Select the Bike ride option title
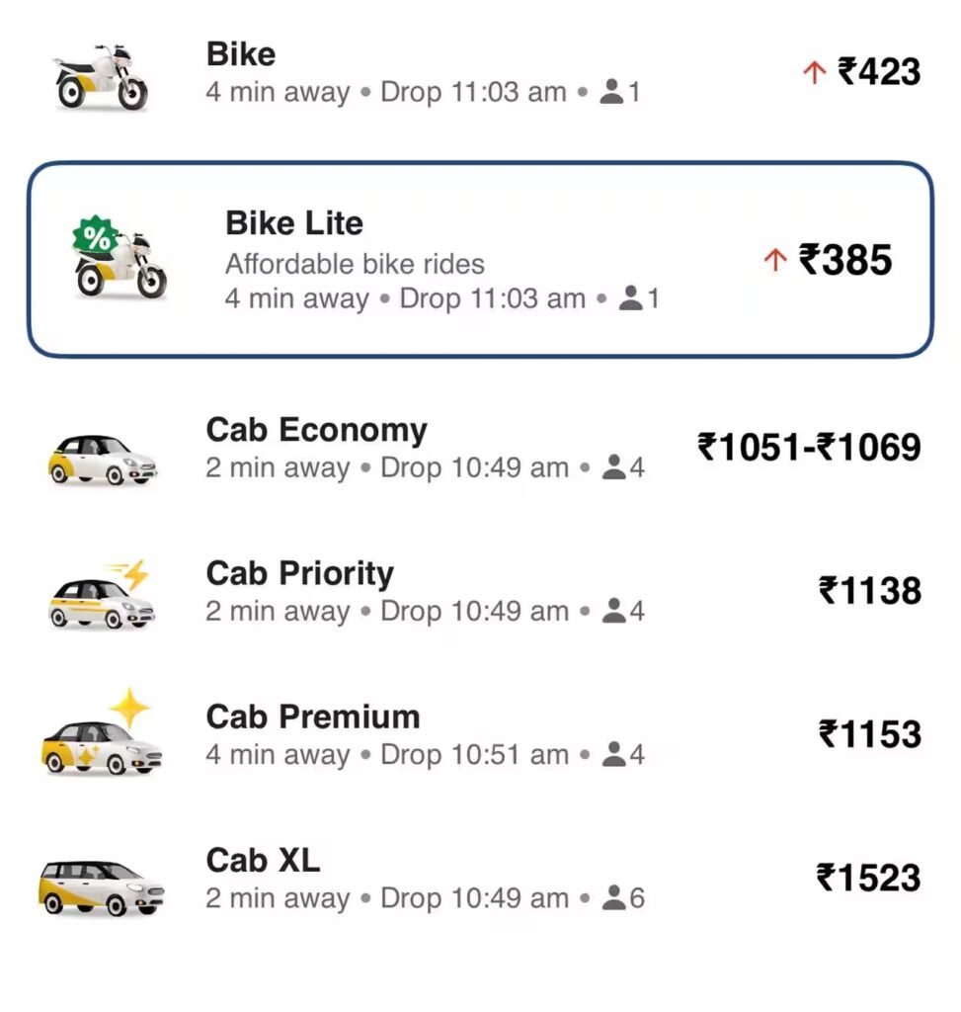The image size is (961, 1012). (241, 53)
